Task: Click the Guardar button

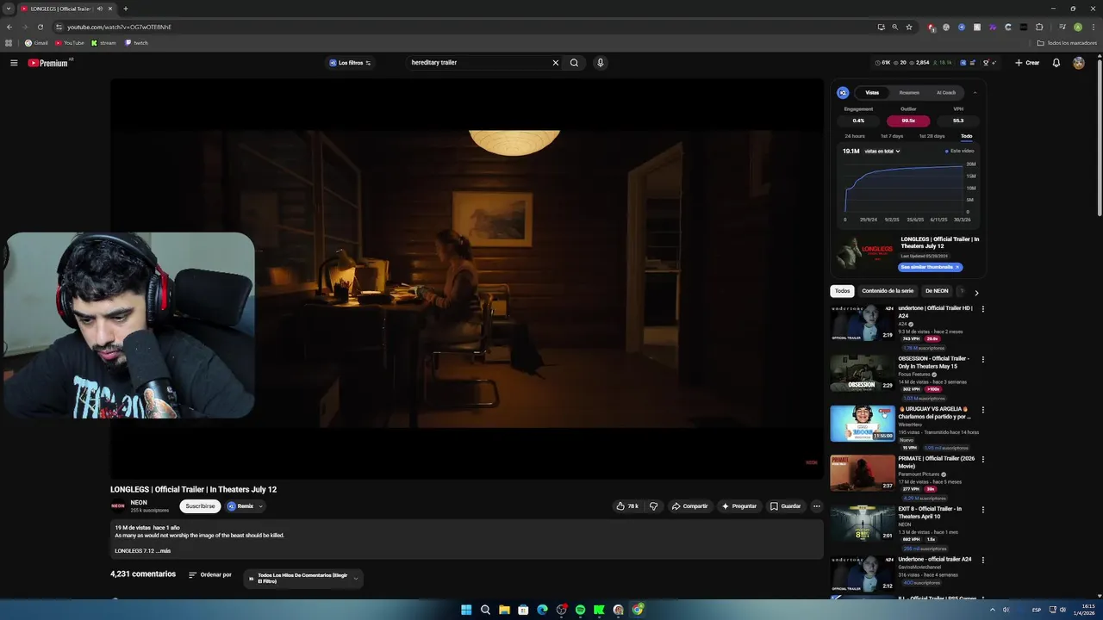Action: (785, 506)
